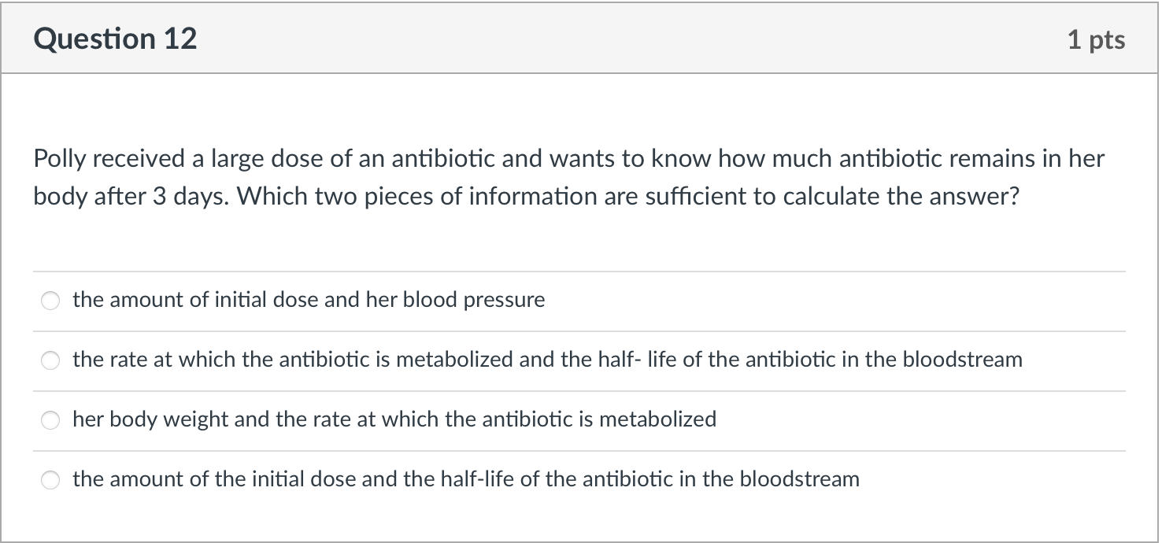Pick the initial dose and half-life option
The height and width of the screenshot is (543, 1162).
pos(50,478)
